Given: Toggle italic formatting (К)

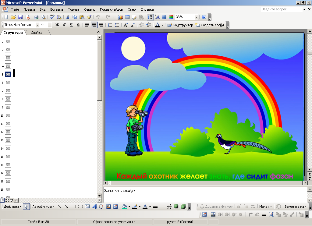Looking at the screenshot, I should point(64,25).
